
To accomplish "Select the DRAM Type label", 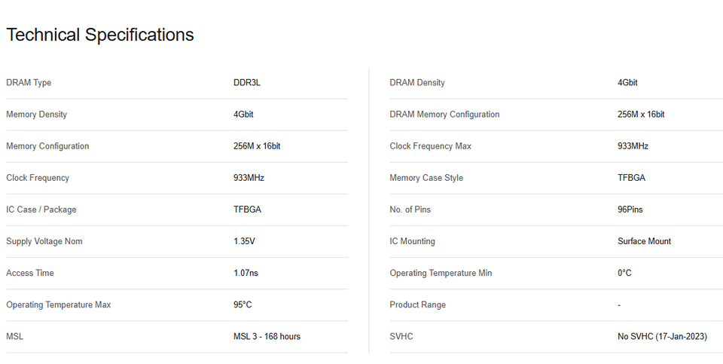I will coord(29,83).
